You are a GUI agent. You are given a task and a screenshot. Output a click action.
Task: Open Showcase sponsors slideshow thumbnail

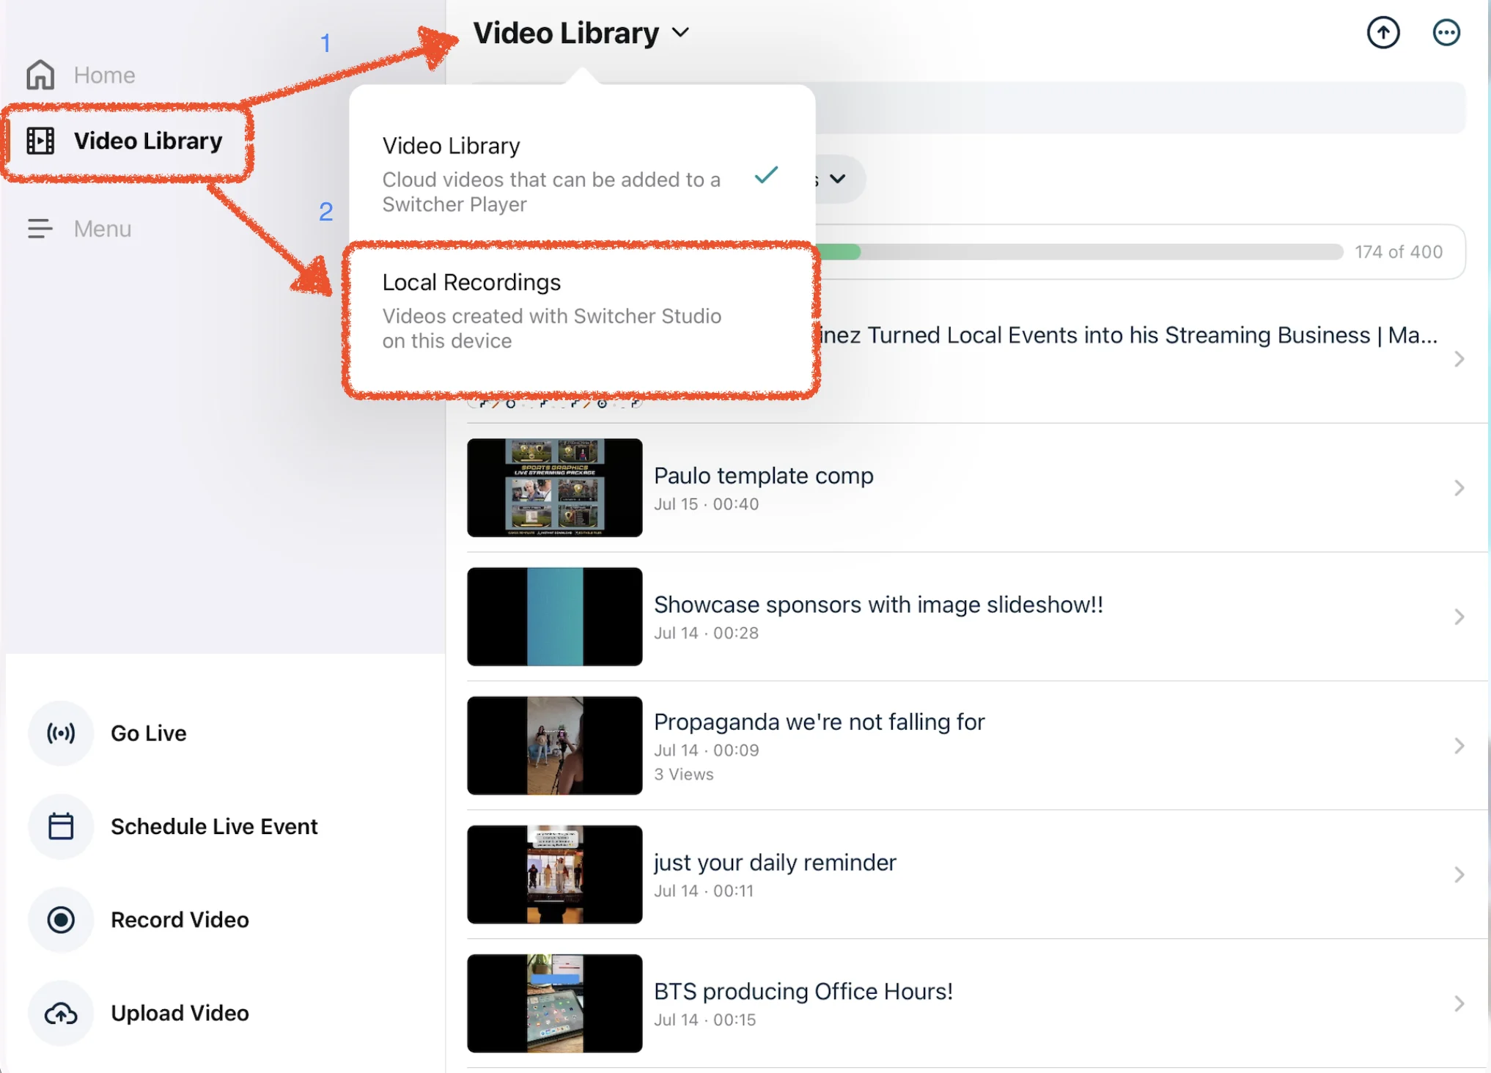coord(555,617)
